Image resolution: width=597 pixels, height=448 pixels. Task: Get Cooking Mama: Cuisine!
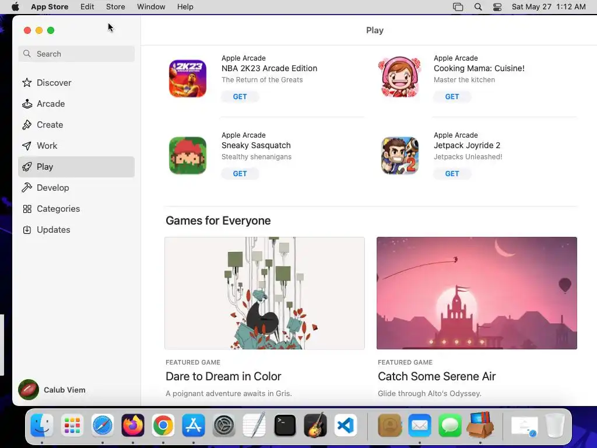click(452, 96)
